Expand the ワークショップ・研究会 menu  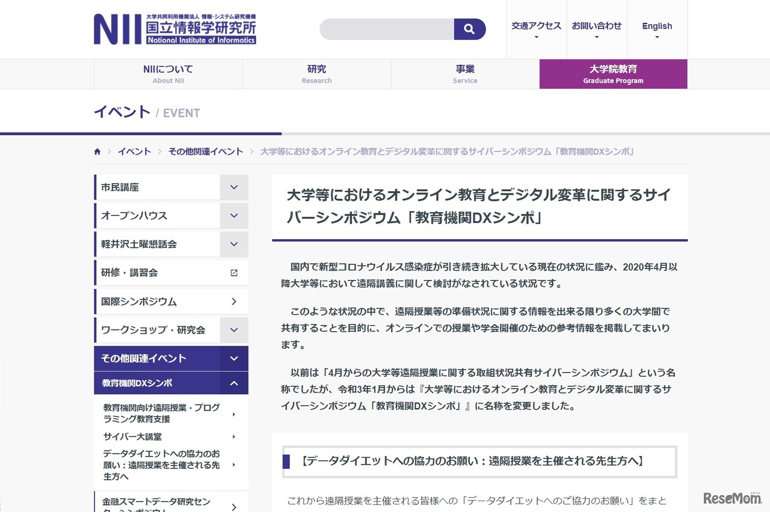click(x=234, y=329)
